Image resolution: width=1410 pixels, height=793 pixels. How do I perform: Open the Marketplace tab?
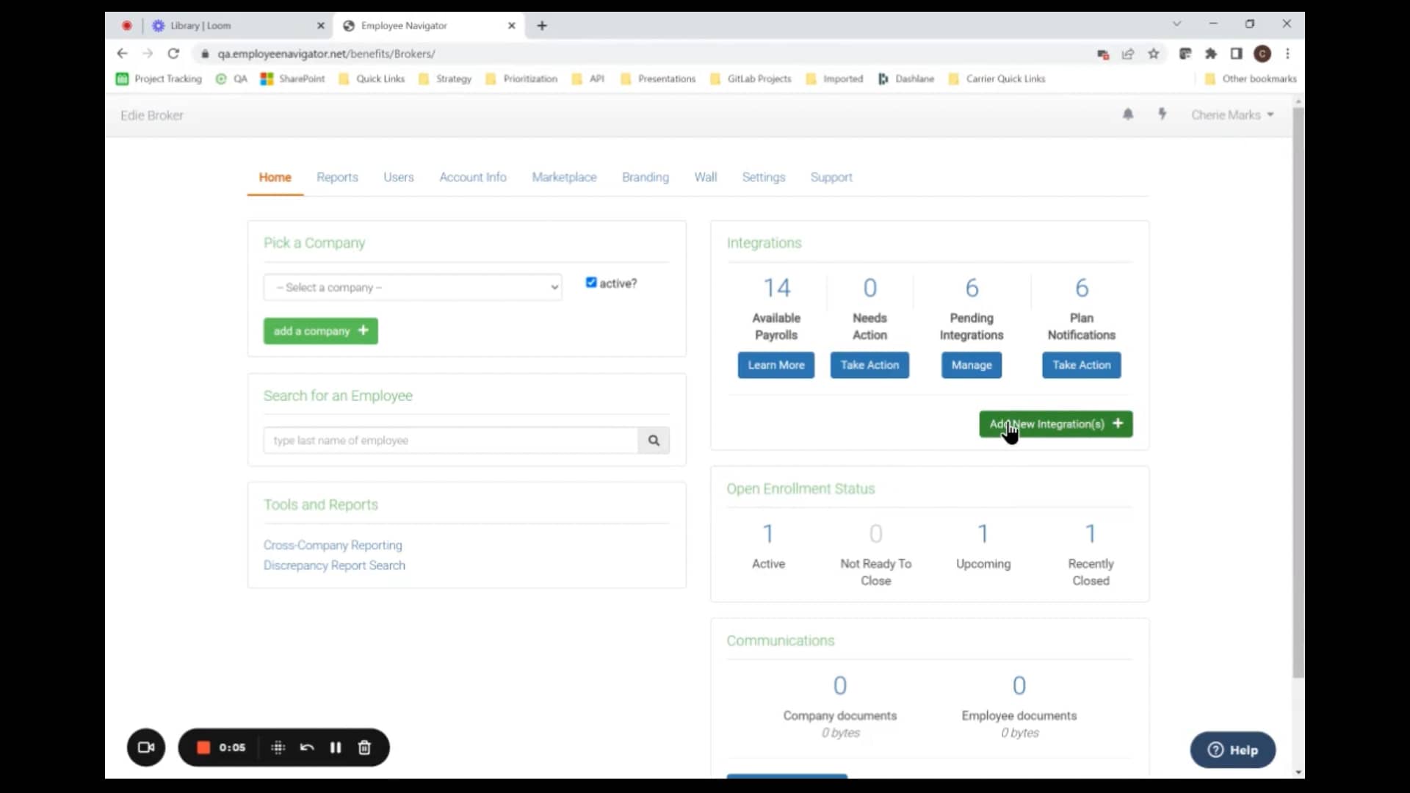tap(564, 177)
